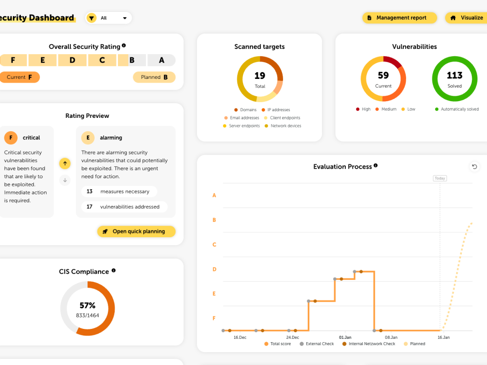Show info for Evaluation Process

click(376, 166)
